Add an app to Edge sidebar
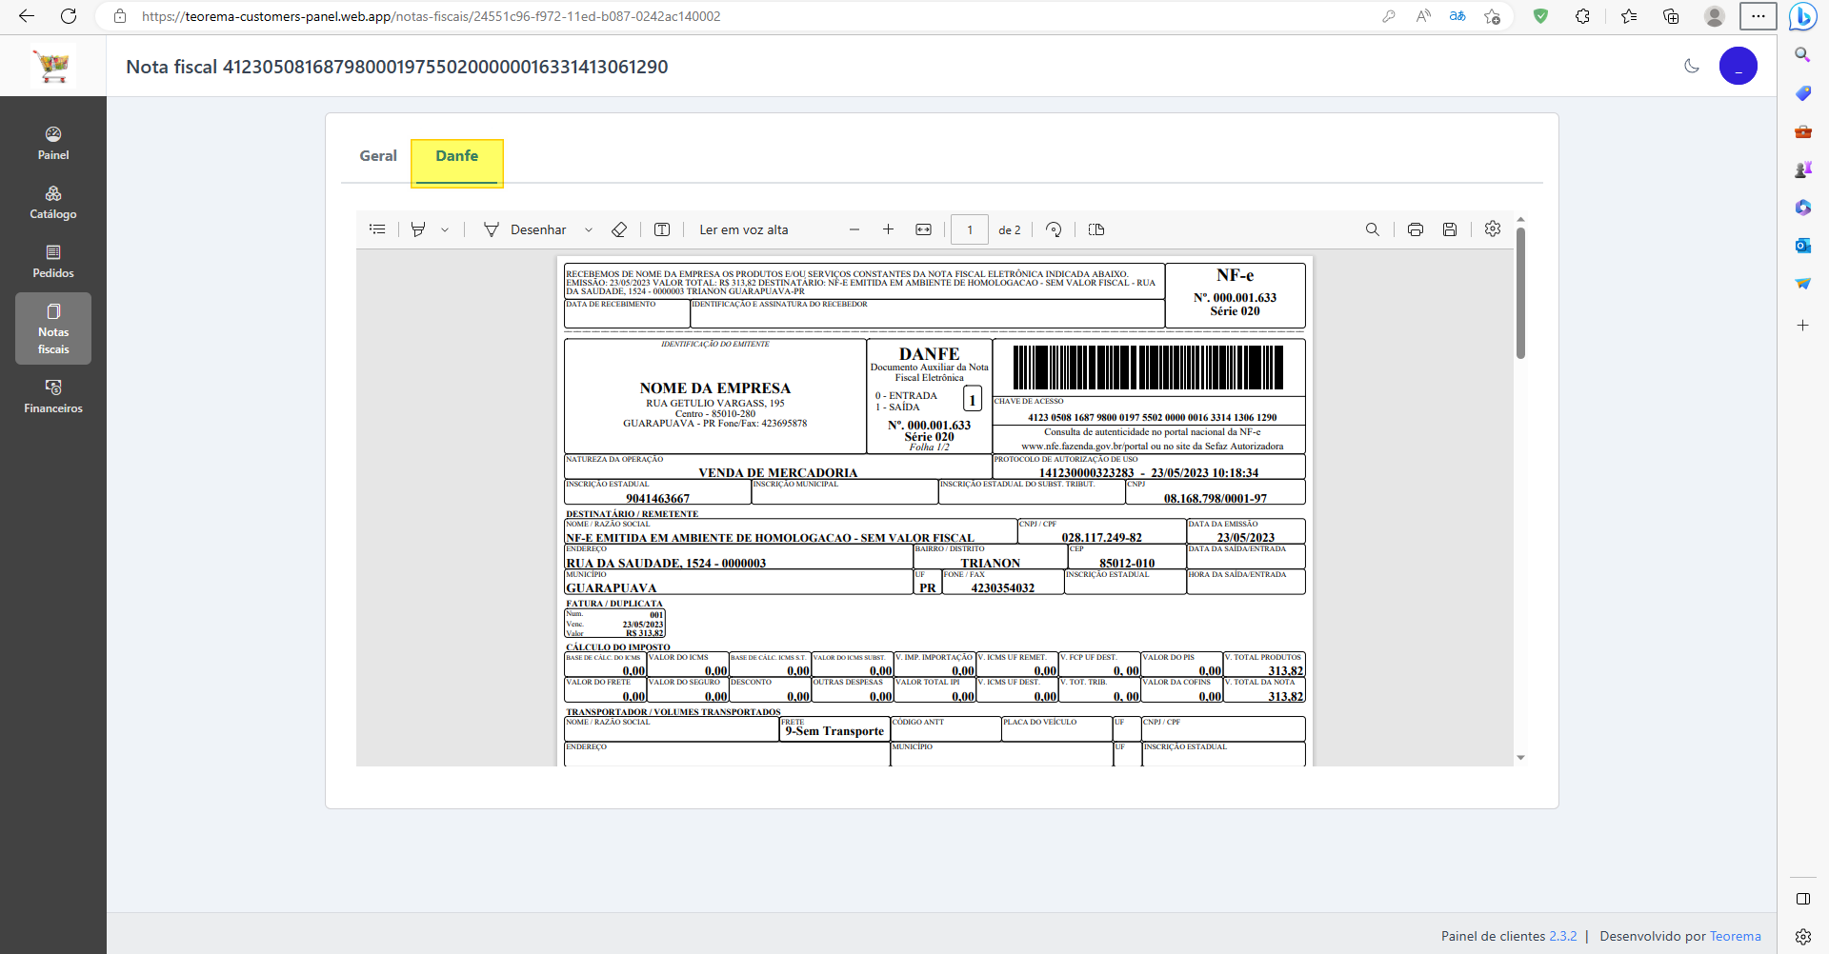This screenshot has height=954, width=1829. 1802,325
